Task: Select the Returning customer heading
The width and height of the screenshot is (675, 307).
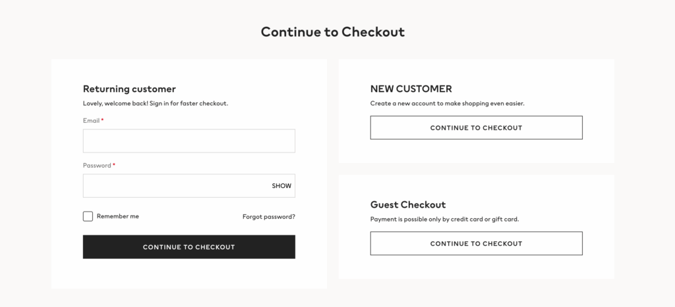Action: [129, 89]
